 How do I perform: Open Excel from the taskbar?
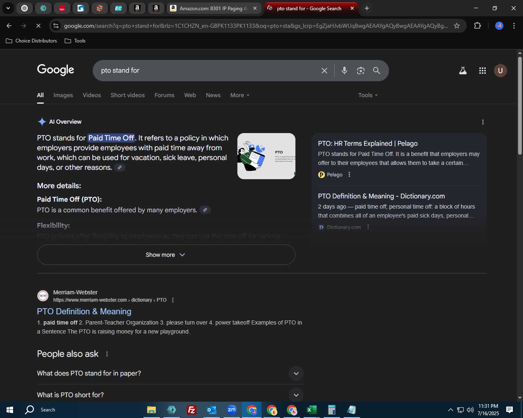[312, 410]
